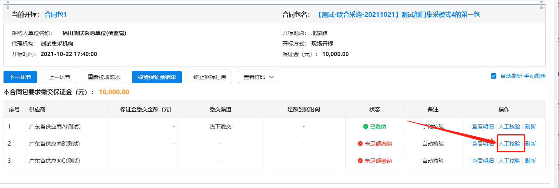Click the red X status icon for 供应商C

click(360, 161)
